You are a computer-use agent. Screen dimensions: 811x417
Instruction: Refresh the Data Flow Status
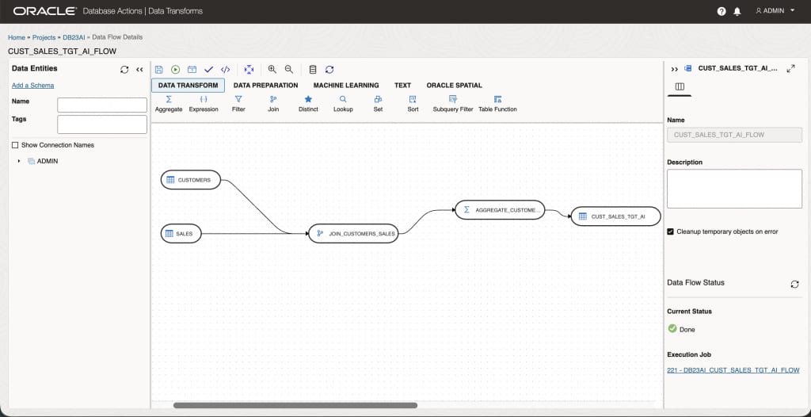tap(795, 285)
